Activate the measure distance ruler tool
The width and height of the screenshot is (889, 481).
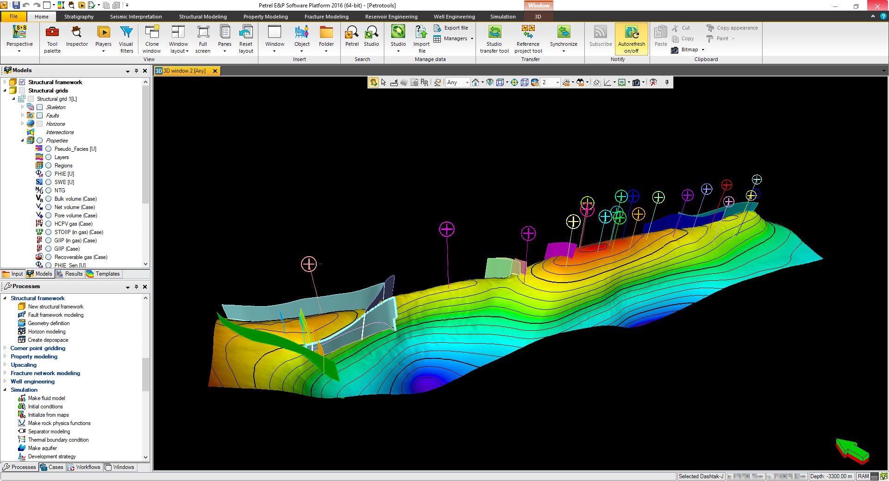394,82
